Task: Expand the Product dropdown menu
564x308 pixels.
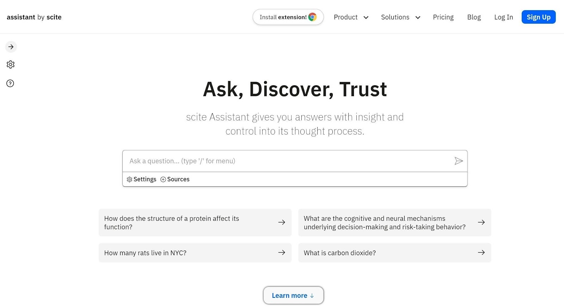Action: coord(351,17)
